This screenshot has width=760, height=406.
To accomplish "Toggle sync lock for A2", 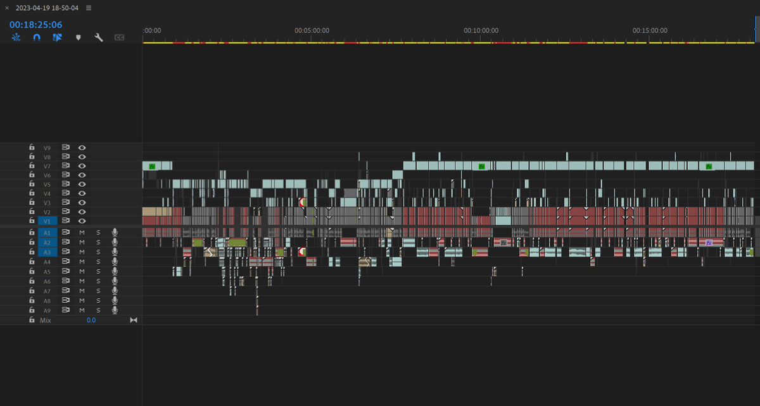I will [65, 242].
